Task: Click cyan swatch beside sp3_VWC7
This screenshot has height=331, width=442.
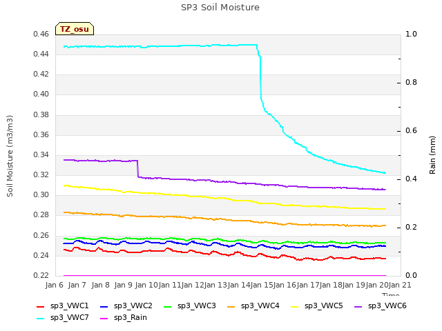Action: coord(41,319)
